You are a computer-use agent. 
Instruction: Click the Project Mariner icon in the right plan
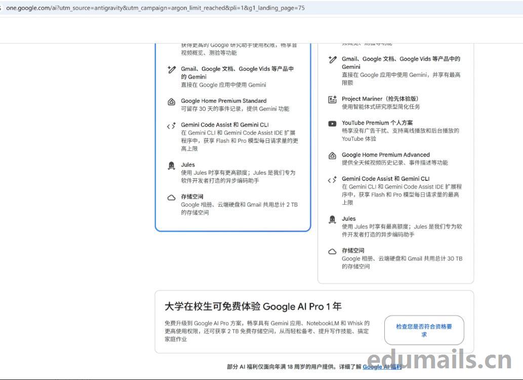tap(332, 100)
